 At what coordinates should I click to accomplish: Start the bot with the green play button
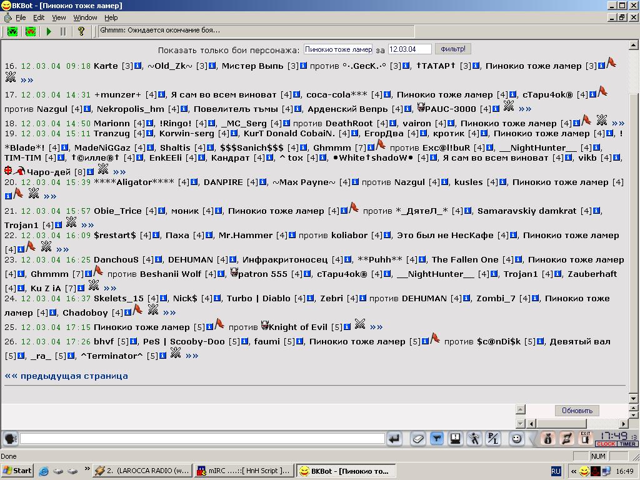point(49,31)
